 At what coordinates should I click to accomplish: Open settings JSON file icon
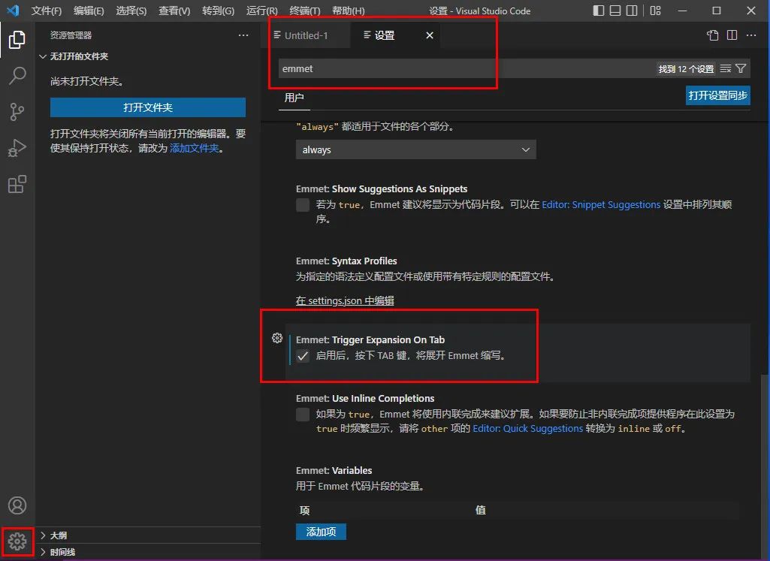[713, 35]
